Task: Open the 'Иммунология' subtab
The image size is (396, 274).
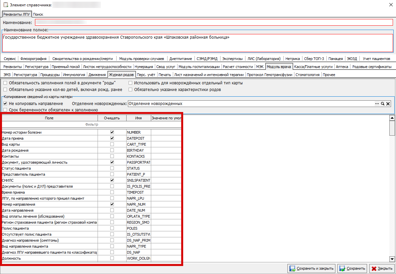Action: (x=74, y=75)
